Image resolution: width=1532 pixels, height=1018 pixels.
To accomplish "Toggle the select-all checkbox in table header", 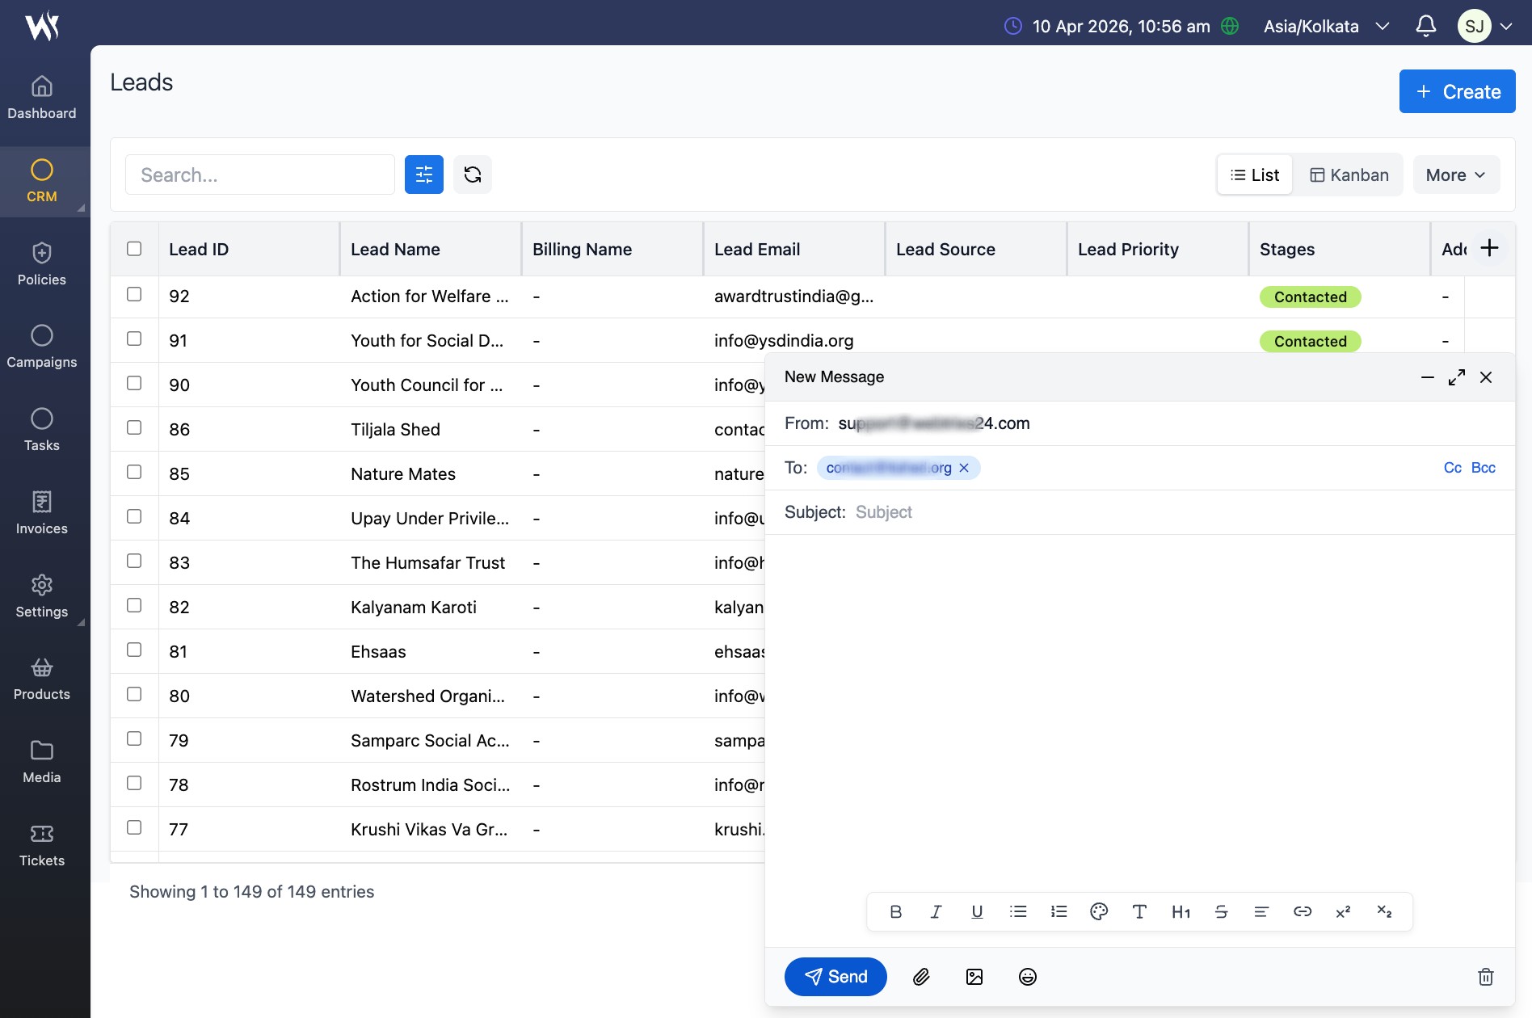I will pos(134,249).
